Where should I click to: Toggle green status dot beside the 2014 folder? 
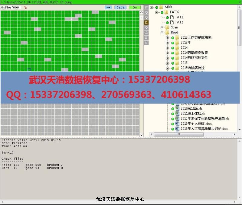click(x=173, y=48)
